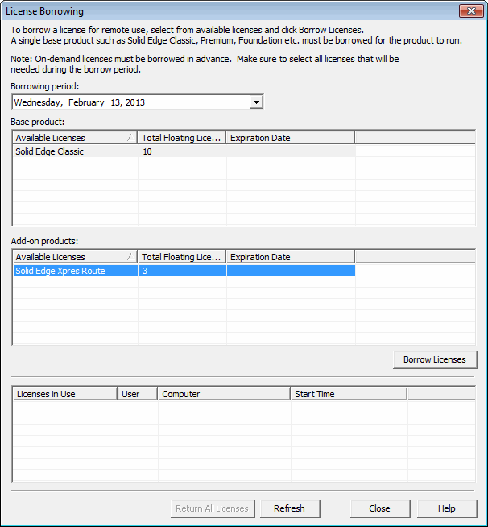Screen dimensions: 488x527
Task: Click Add-on products Total Floating Licenses header
Action: pos(182,257)
